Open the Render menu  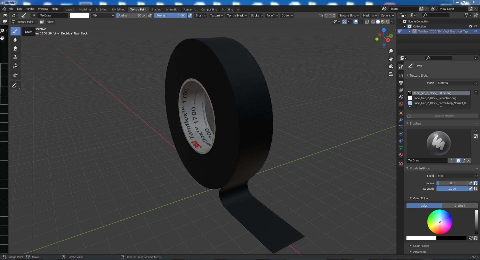tap(30, 9)
